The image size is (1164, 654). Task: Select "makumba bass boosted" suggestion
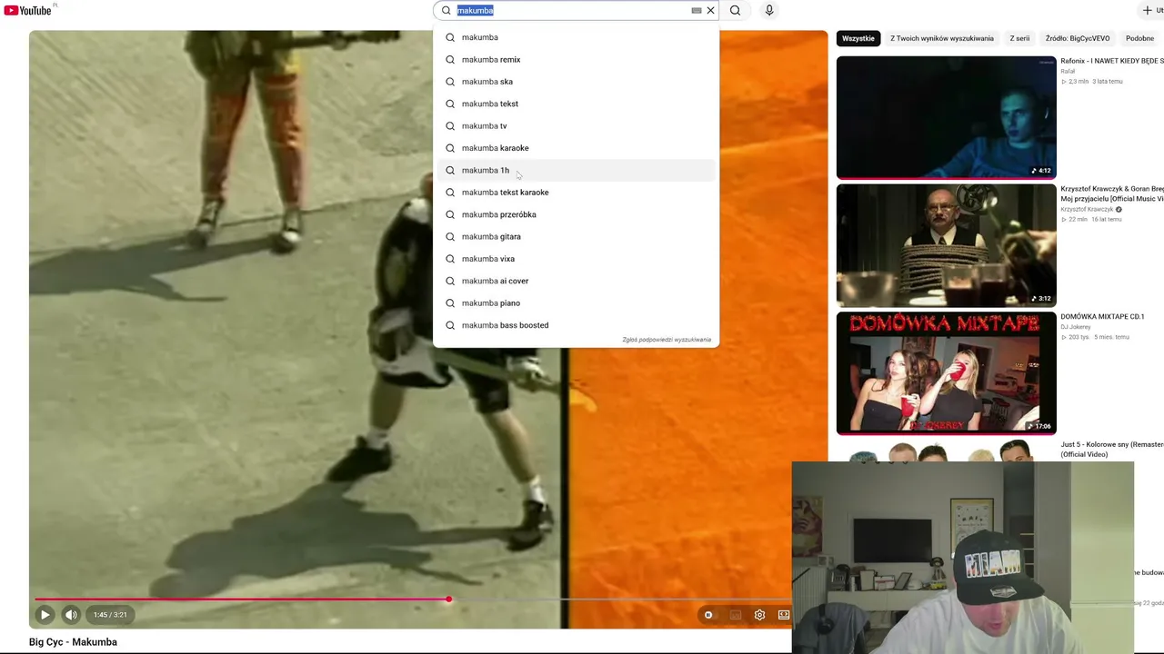click(x=576, y=325)
